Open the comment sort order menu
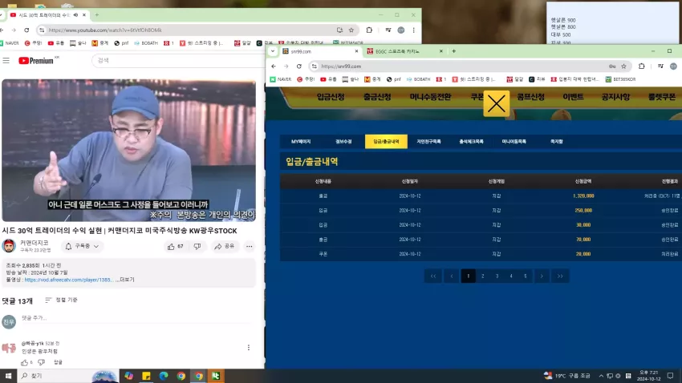682x383 pixels. coord(61,300)
